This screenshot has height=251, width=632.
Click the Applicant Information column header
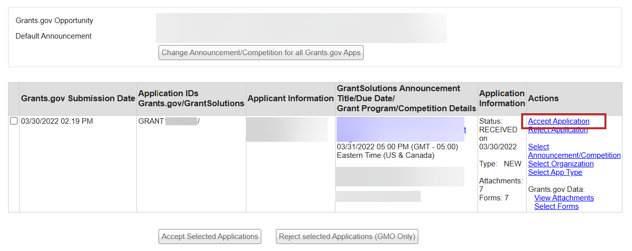pos(290,99)
